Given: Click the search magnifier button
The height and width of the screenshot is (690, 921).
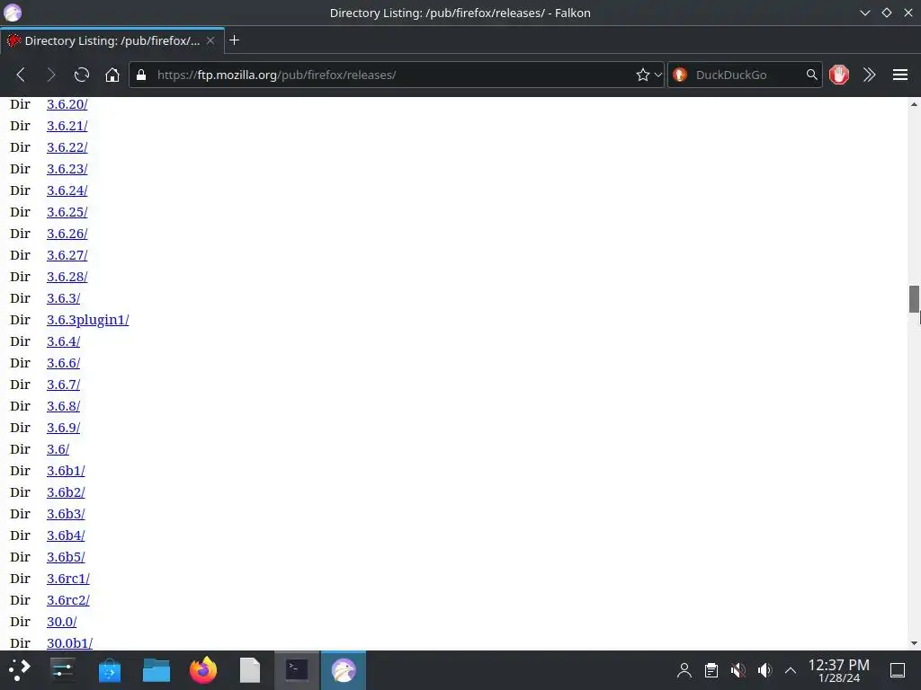Looking at the screenshot, I should click(812, 75).
